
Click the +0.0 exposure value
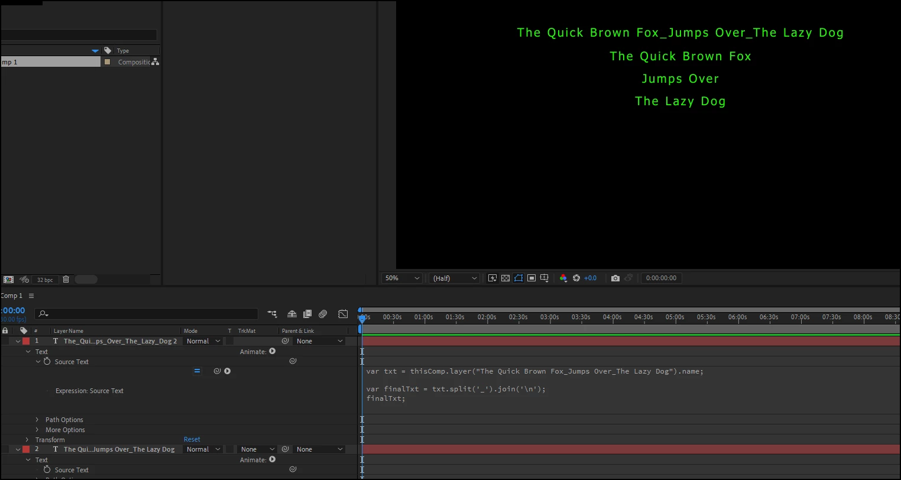click(590, 278)
